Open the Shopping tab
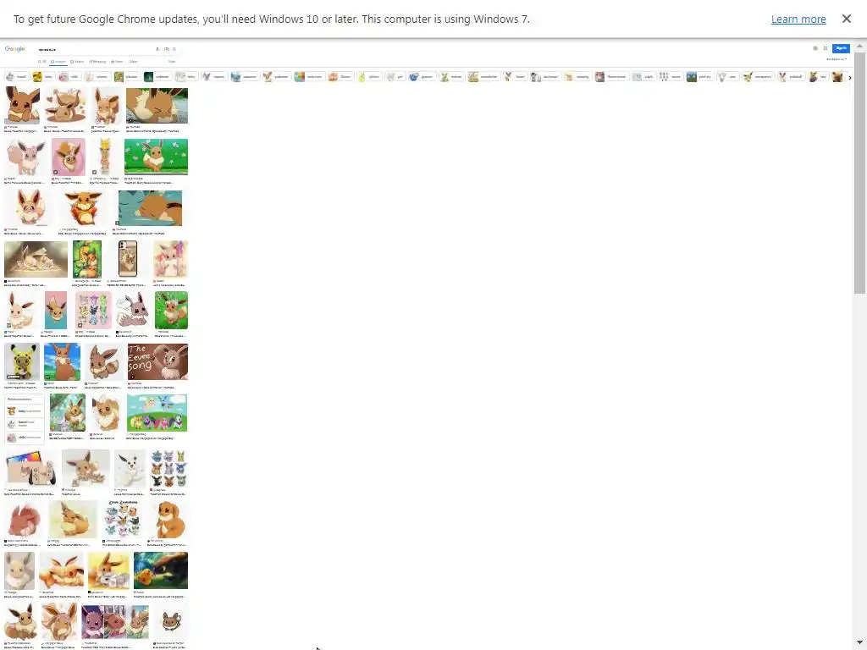The height and width of the screenshot is (650, 867). click(x=97, y=61)
